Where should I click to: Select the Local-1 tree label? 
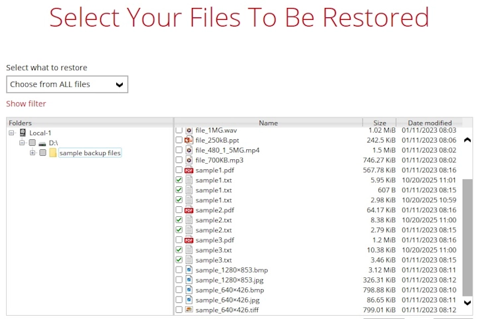(40, 133)
